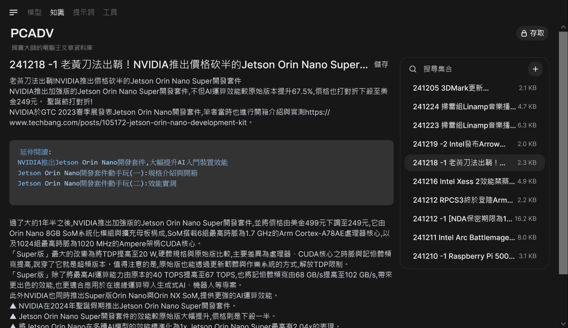Click the 儲存 save button
The image size is (568, 328).
381,65
